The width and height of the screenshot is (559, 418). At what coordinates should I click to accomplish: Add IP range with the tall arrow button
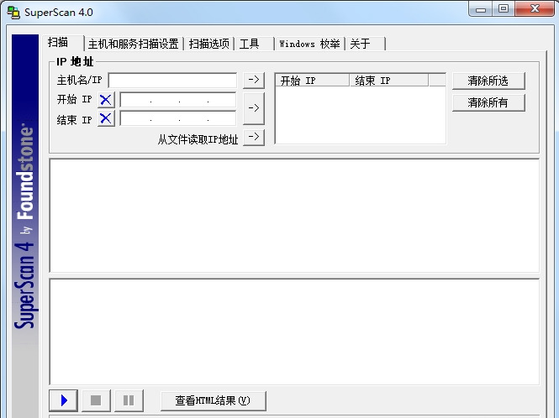(x=254, y=108)
